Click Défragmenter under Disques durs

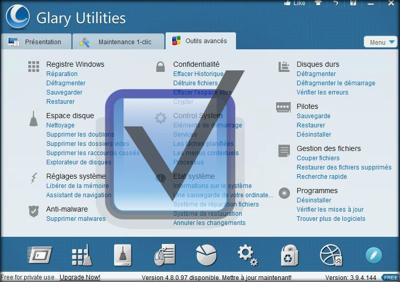[316, 73]
